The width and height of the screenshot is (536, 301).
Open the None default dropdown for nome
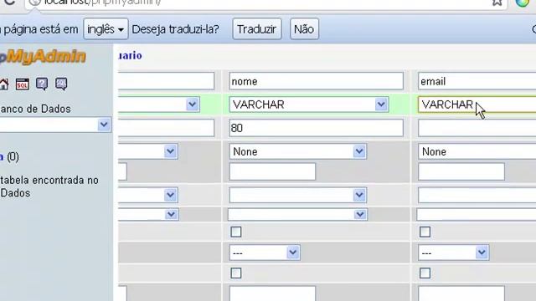298,151
